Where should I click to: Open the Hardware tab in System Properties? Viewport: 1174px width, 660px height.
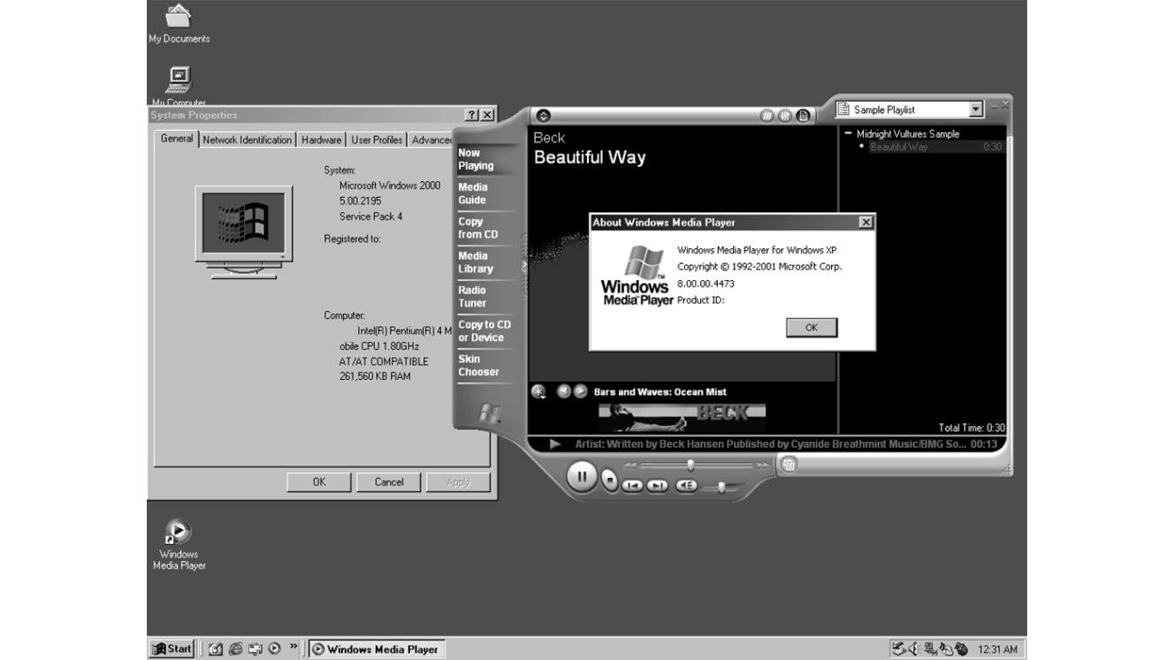[x=321, y=140]
